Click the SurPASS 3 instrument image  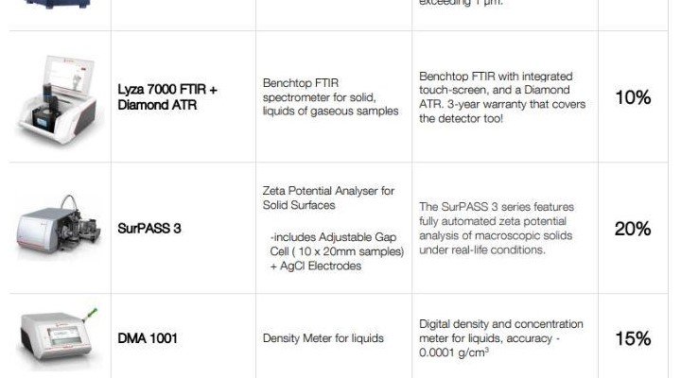pyautogui.click(x=61, y=228)
